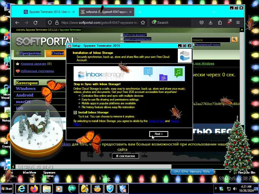Open the Корзина закачек link

pos(33,64)
